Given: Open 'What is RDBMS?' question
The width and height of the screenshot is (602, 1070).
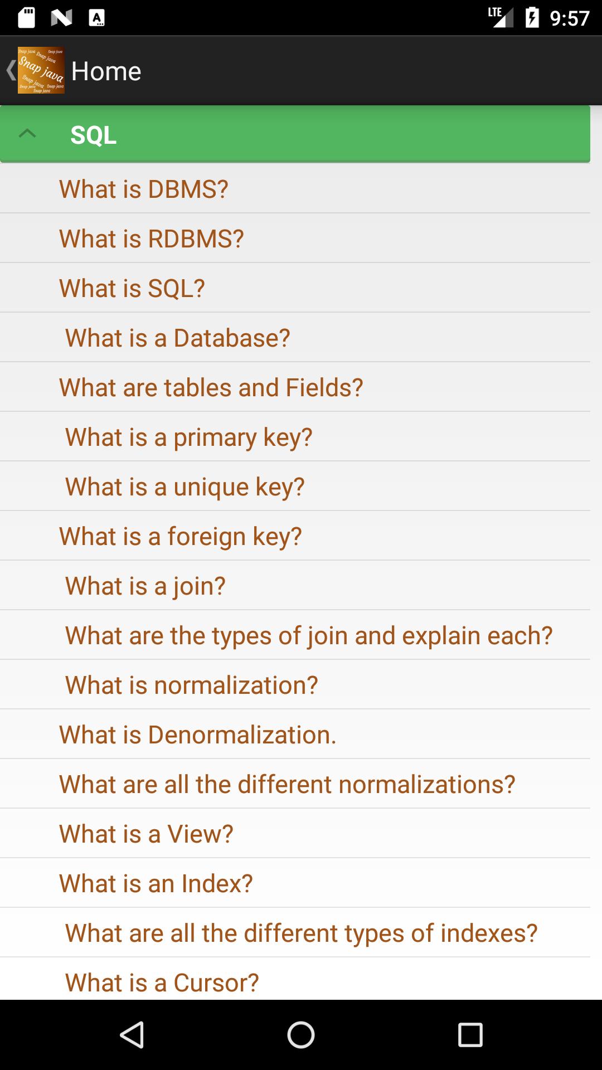Looking at the screenshot, I should [x=295, y=238].
